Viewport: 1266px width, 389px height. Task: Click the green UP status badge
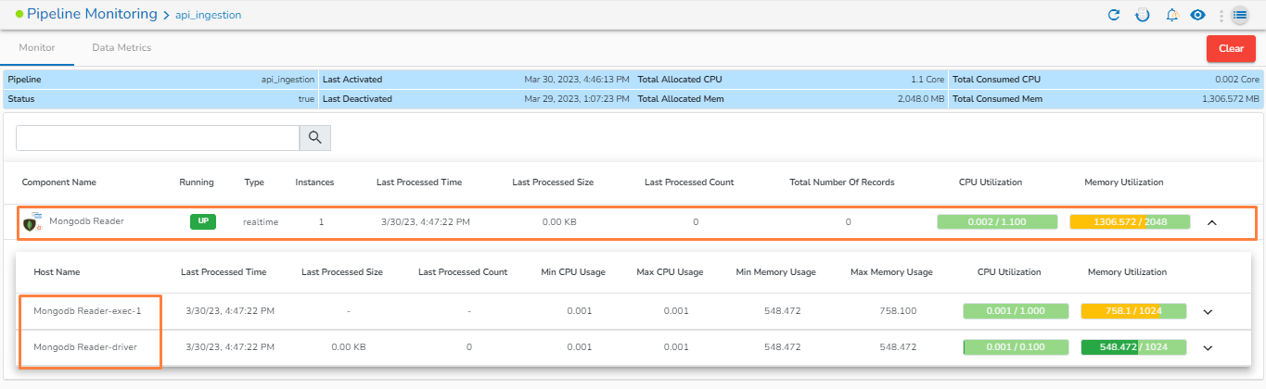(x=203, y=222)
